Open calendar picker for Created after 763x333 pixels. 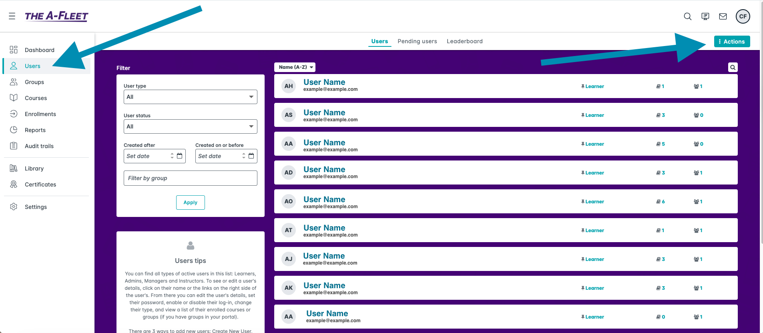click(x=179, y=156)
